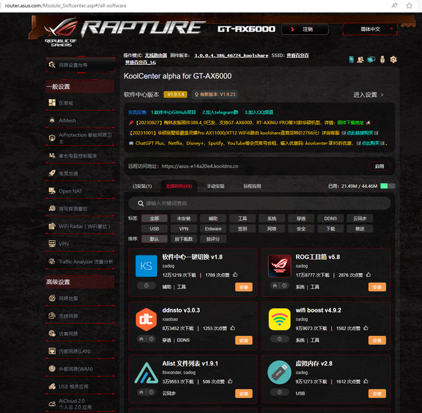Click the new version V1.9.23 badge
Image resolution: width=422 pixels, height=413 pixels.
215,94
